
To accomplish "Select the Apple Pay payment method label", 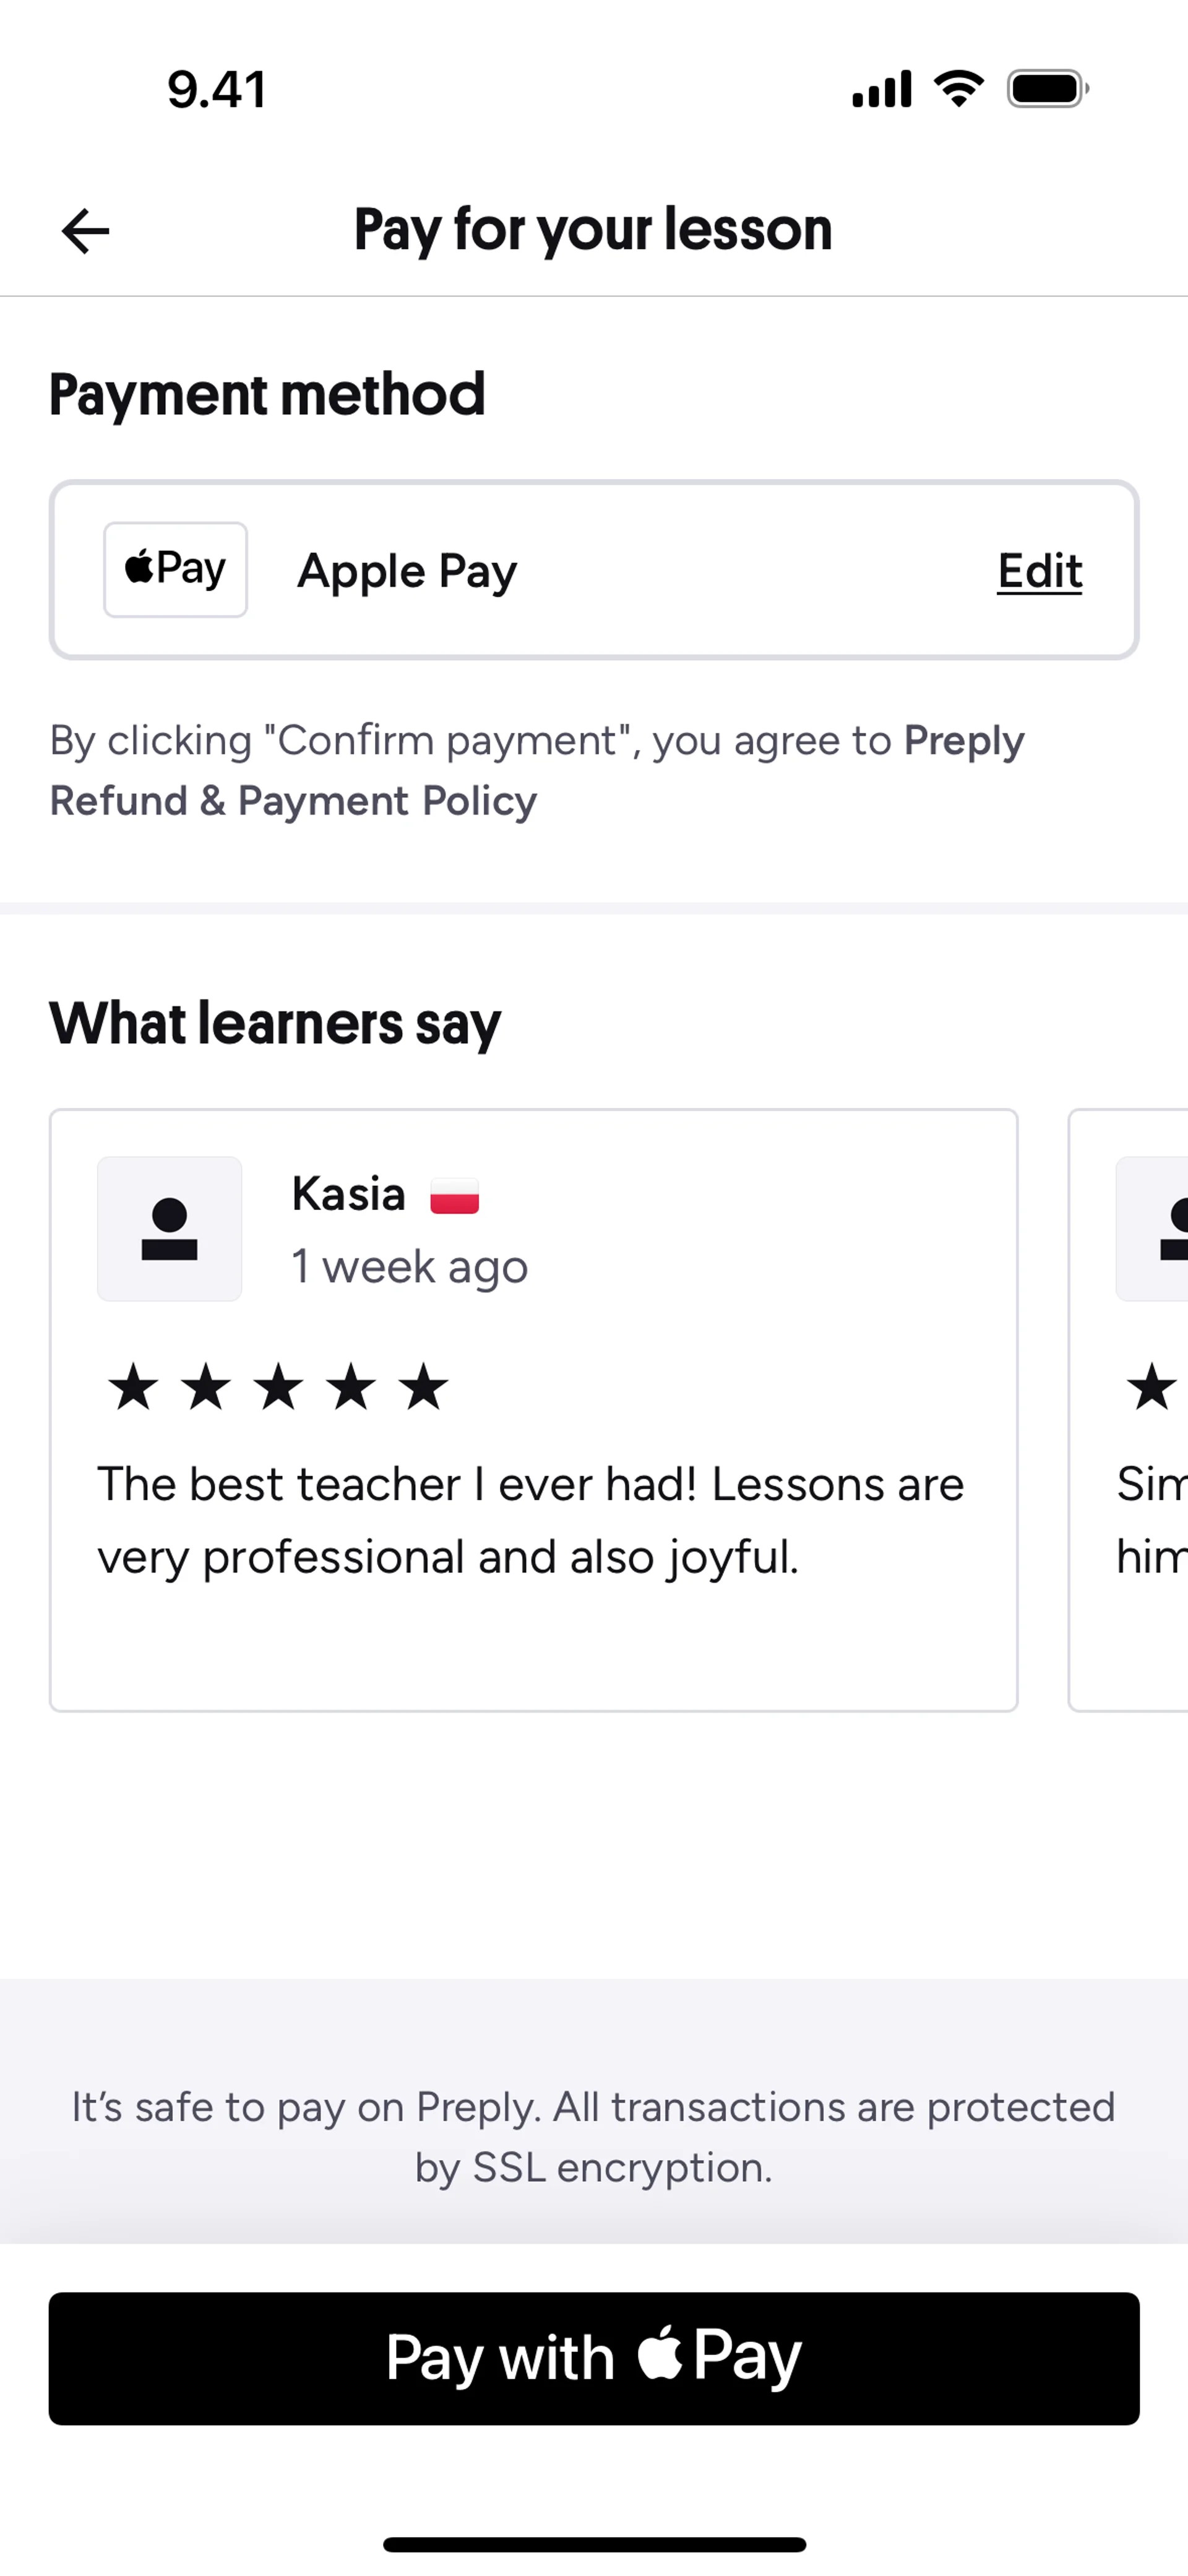I will point(407,571).
